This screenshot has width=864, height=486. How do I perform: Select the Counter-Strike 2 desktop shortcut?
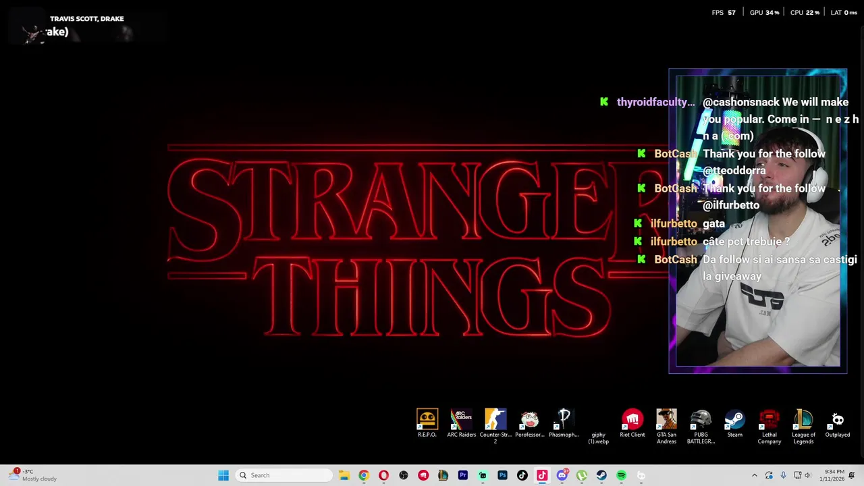[495, 426]
